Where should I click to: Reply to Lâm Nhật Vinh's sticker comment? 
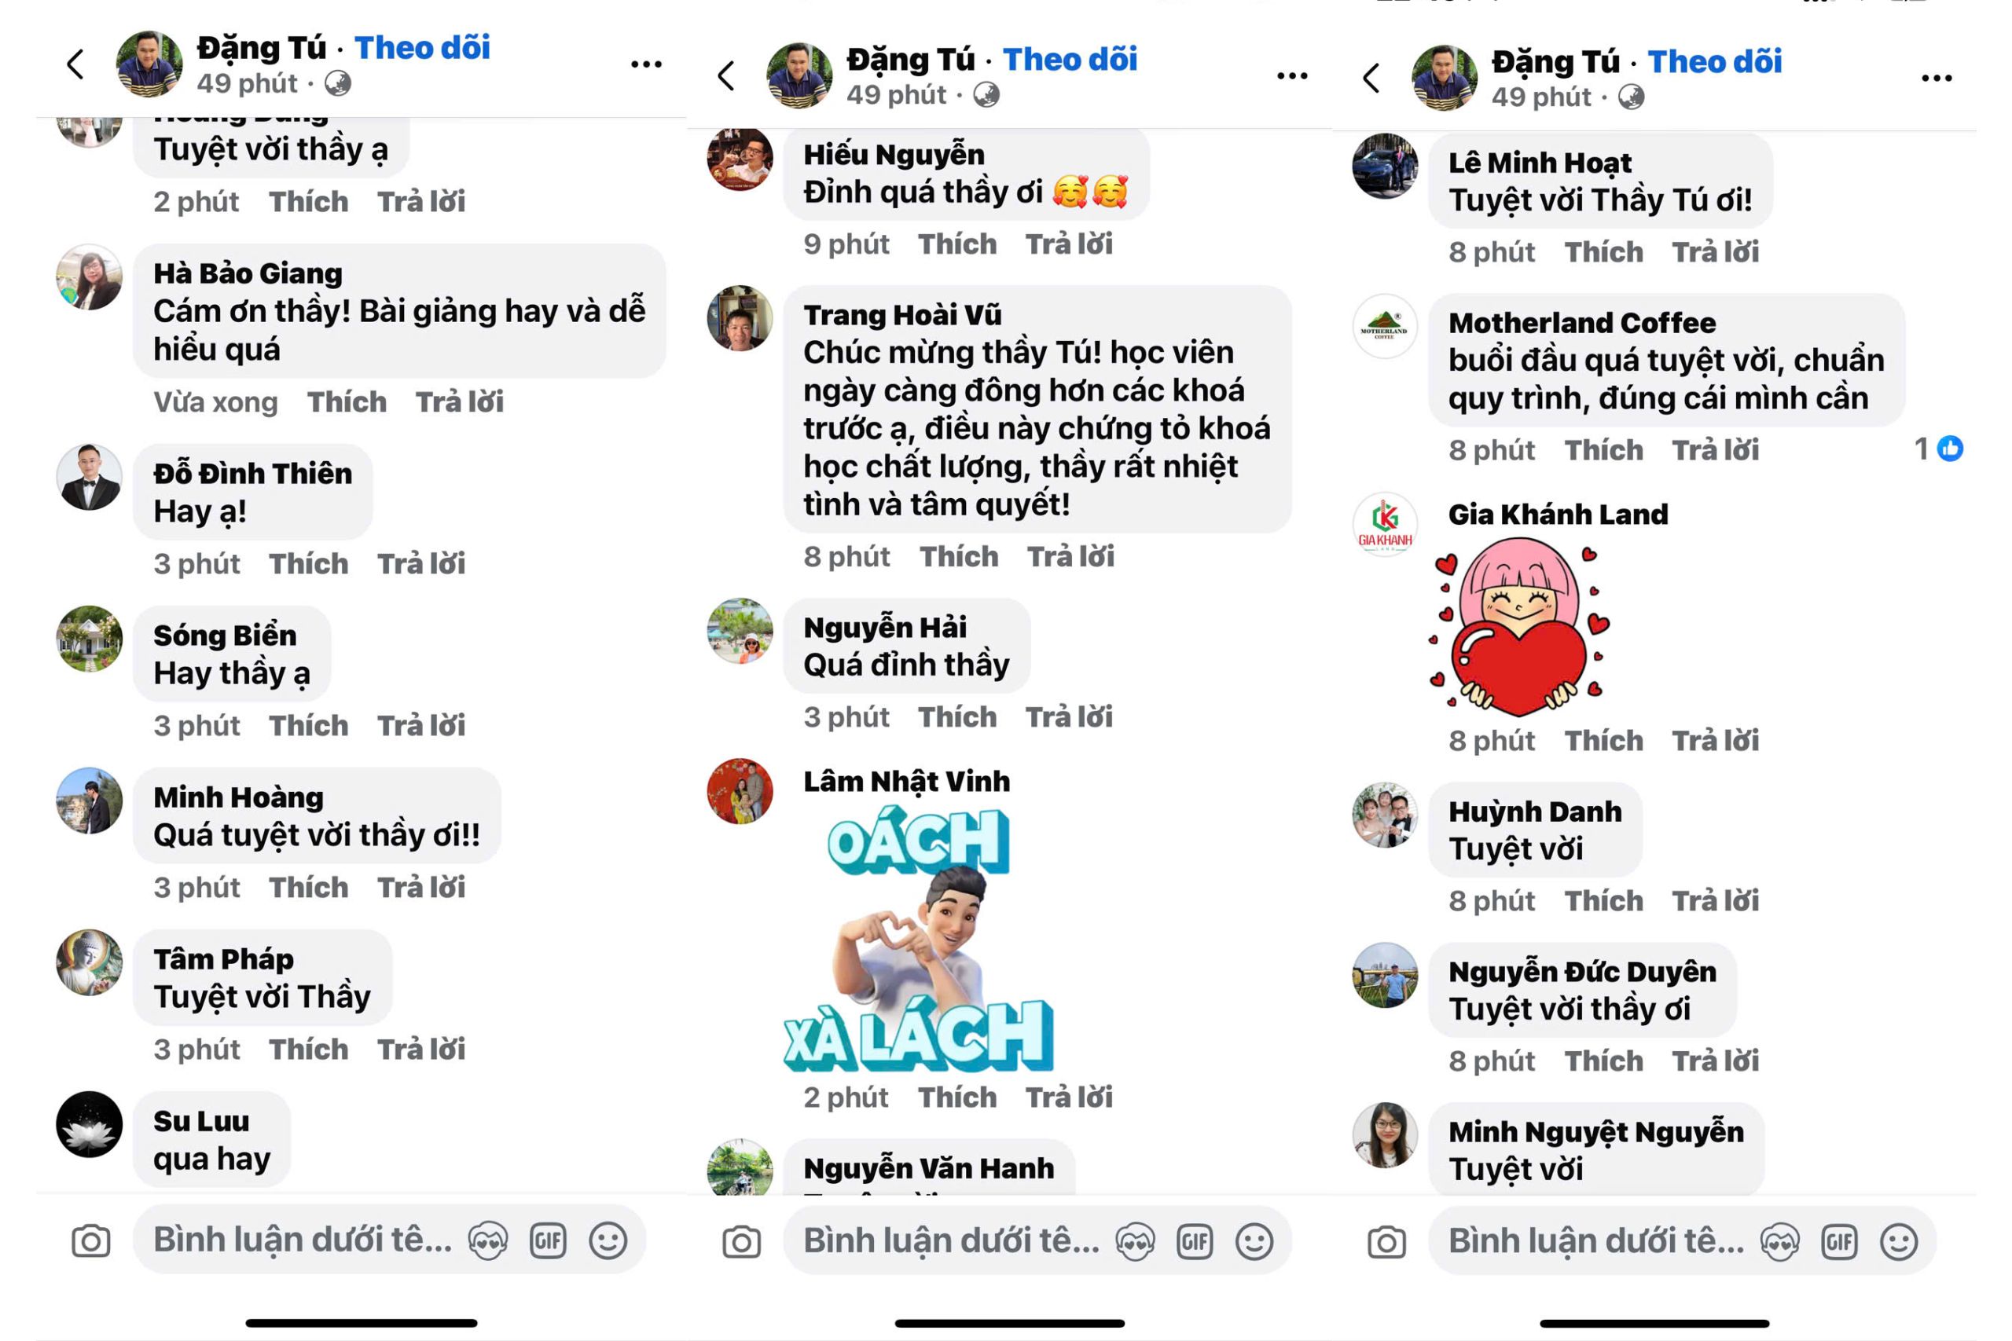coord(1070,1097)
